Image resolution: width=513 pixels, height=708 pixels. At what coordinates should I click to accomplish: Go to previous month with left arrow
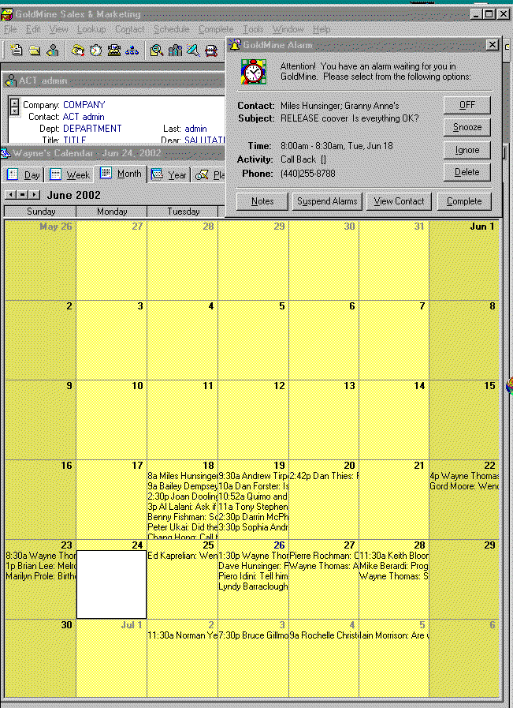click(11, 195)
